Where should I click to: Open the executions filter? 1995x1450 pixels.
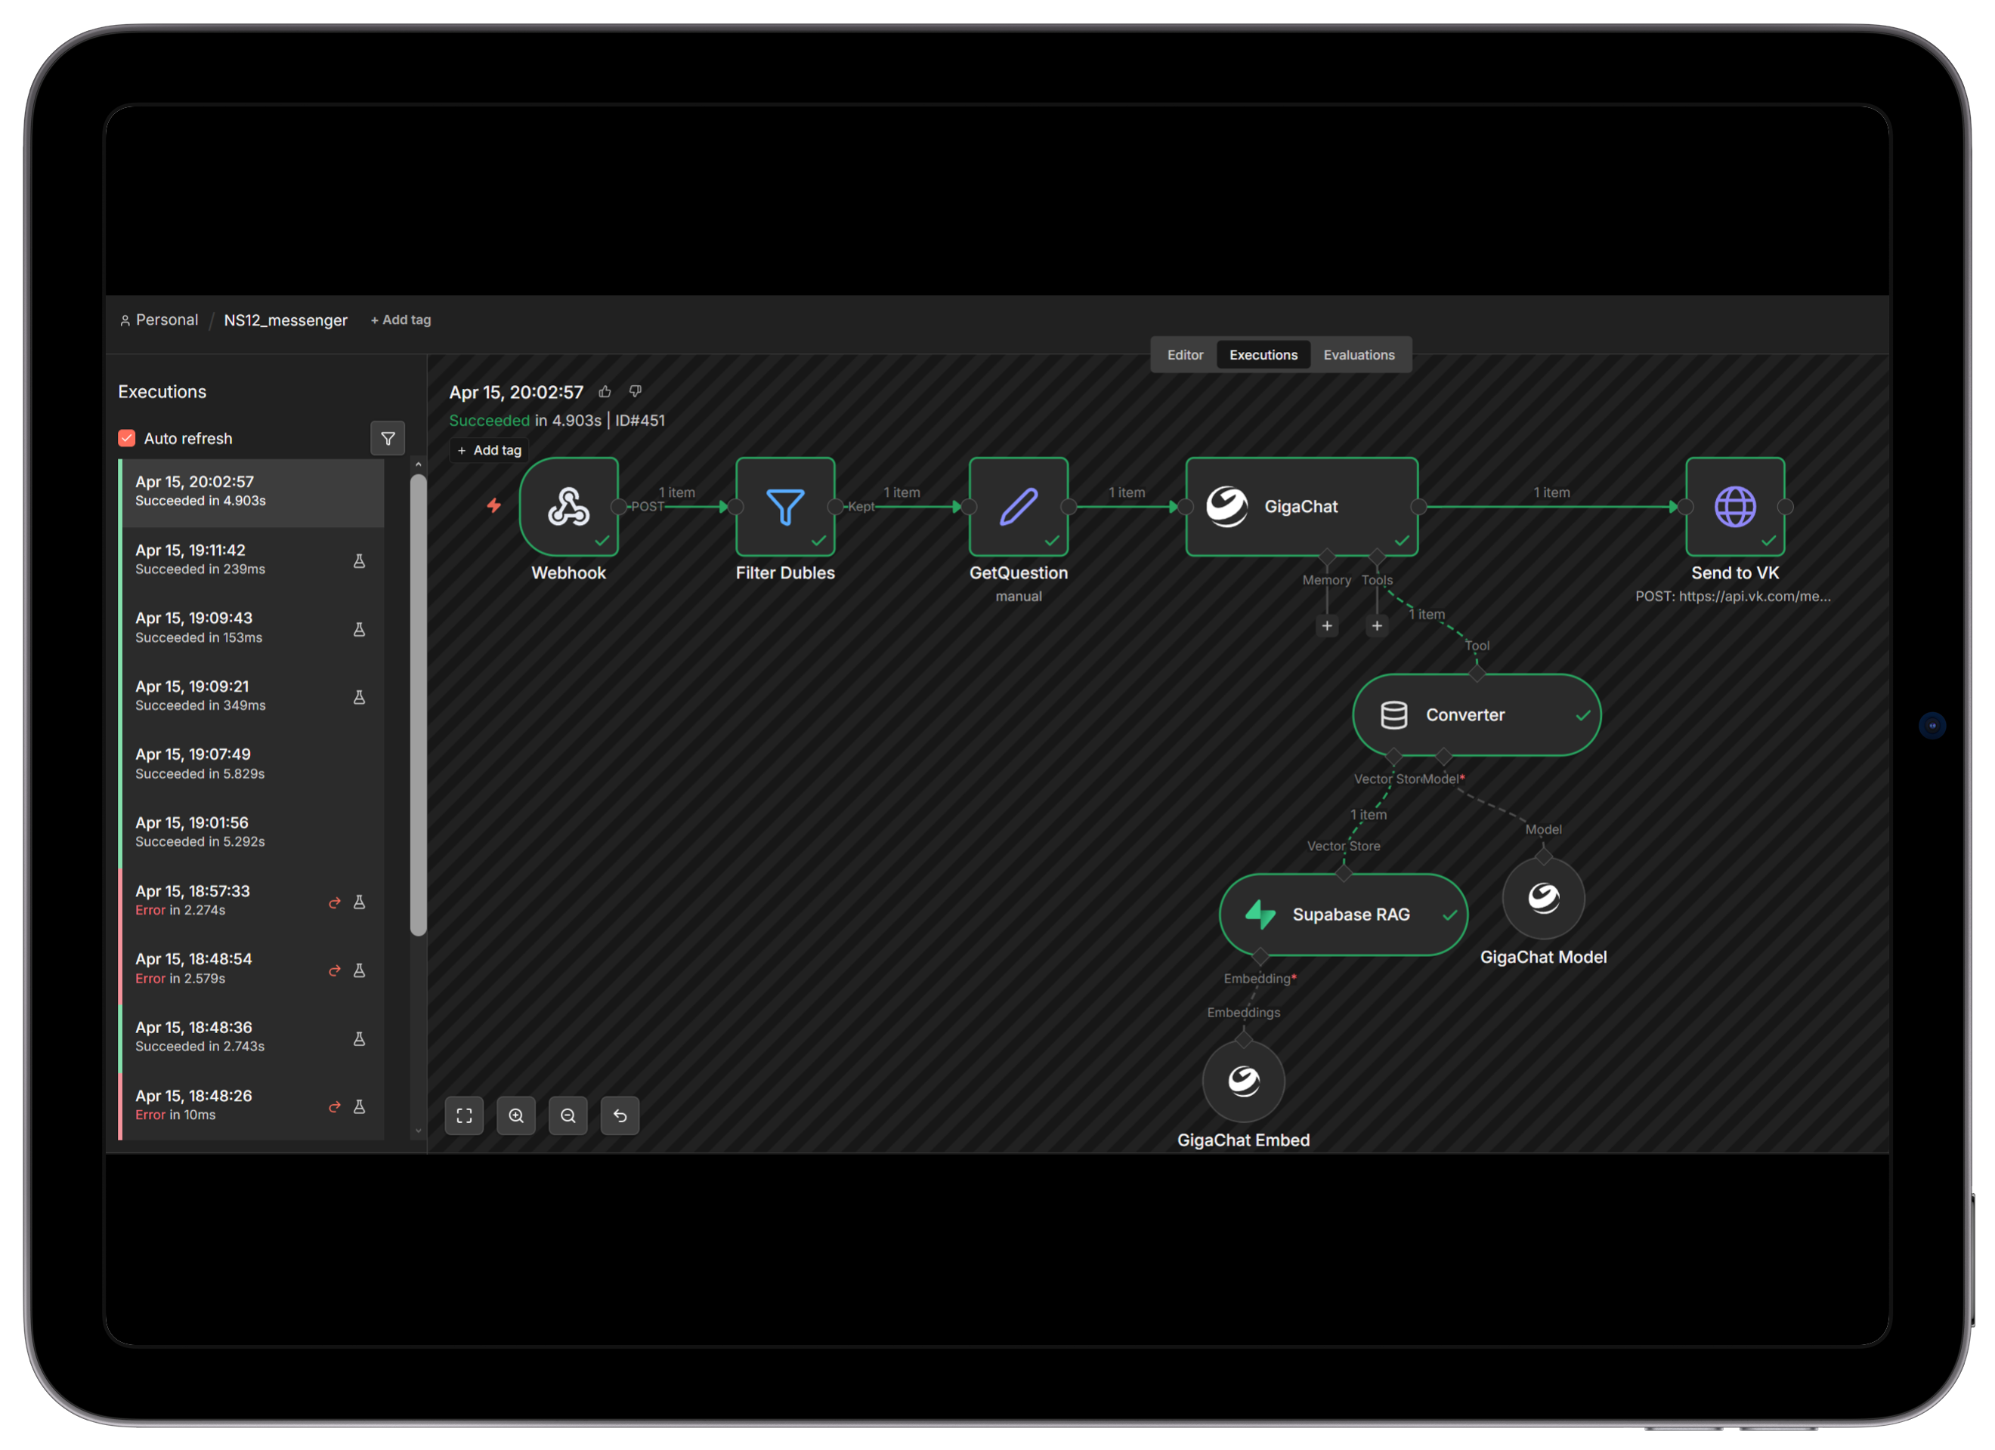388,438
